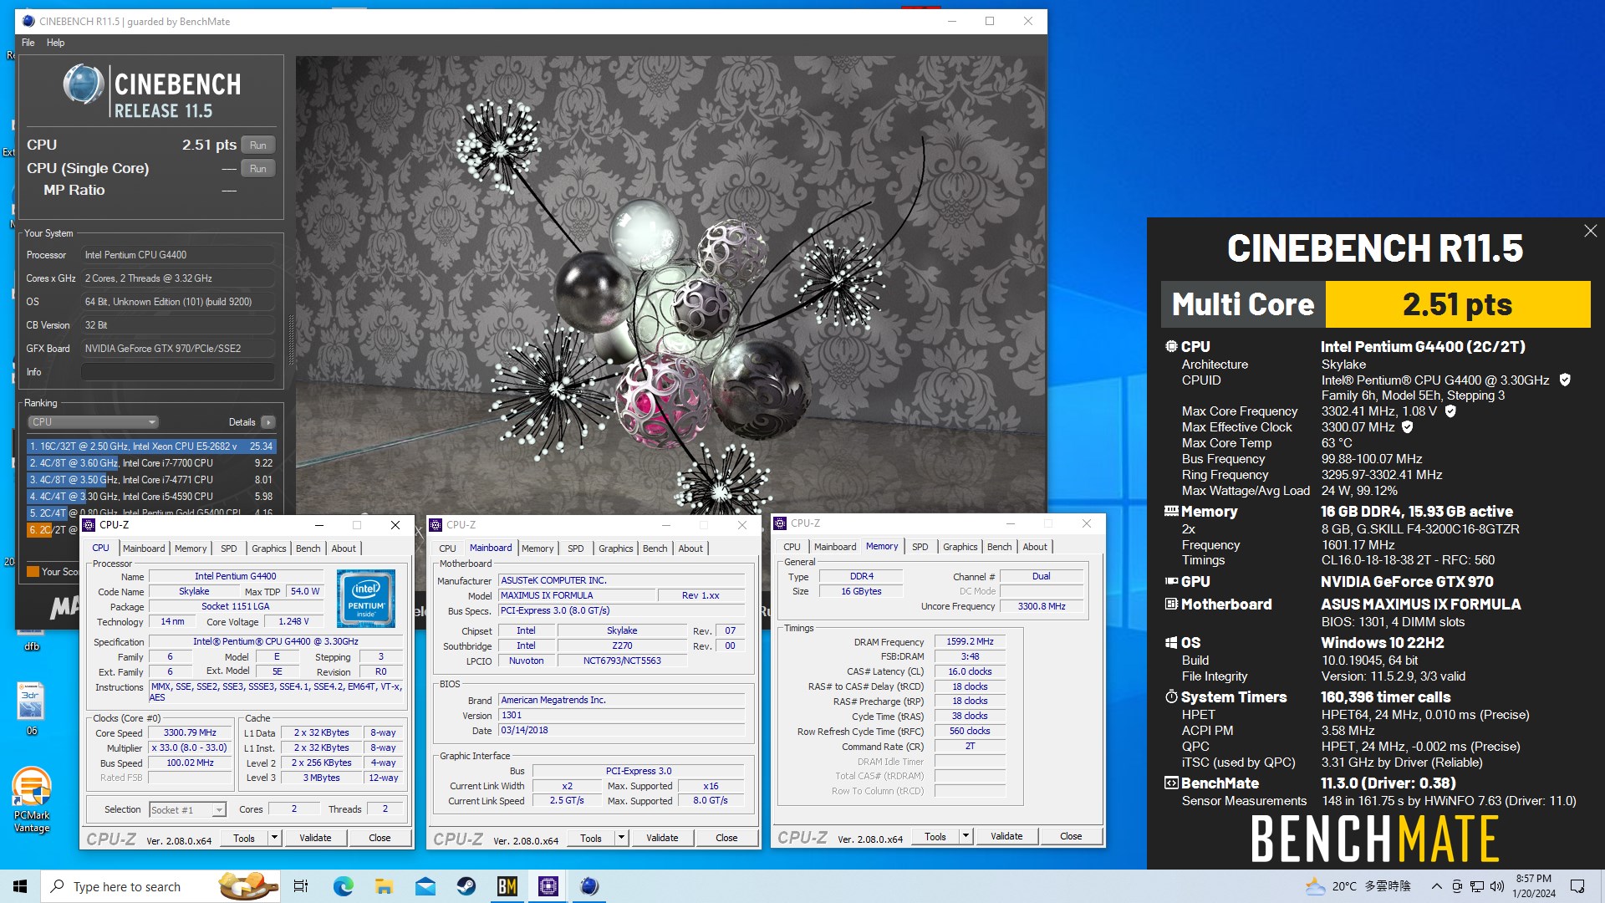Switch to Memory tab in first CPU-Z
The width and height of the screenshot is (1605, 903).
191,548
